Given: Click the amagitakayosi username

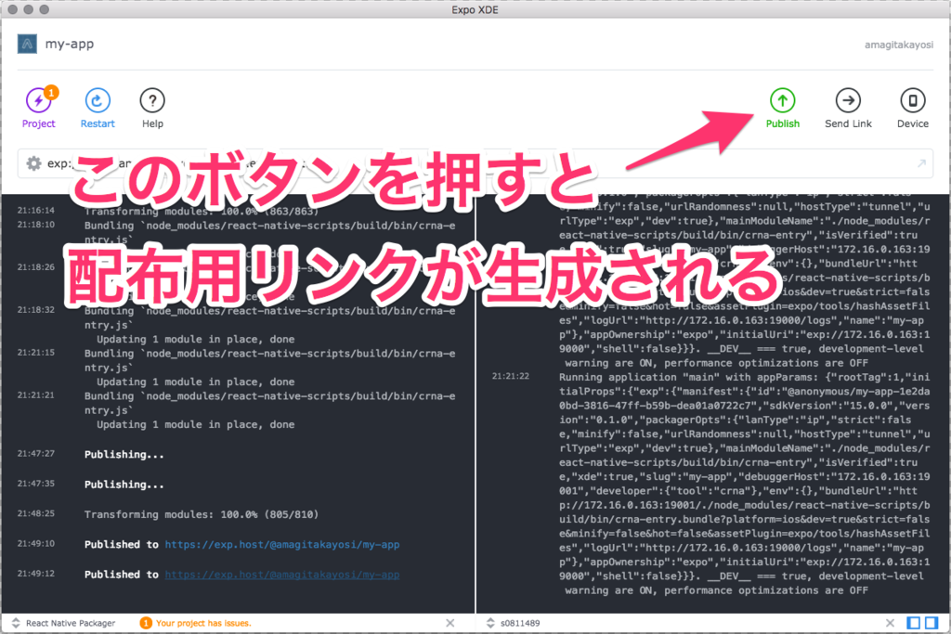Looking at the screenshot, I should [899, 45].
